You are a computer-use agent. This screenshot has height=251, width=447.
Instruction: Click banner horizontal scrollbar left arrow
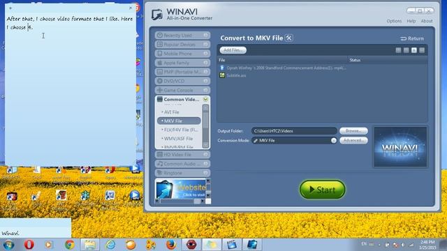[157, 201]
